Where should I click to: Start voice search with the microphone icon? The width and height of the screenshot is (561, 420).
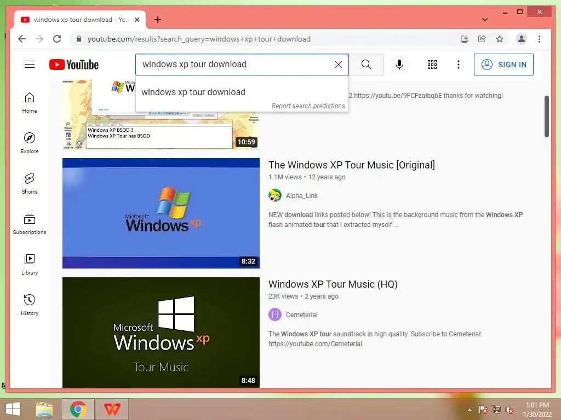click(399, 65)
